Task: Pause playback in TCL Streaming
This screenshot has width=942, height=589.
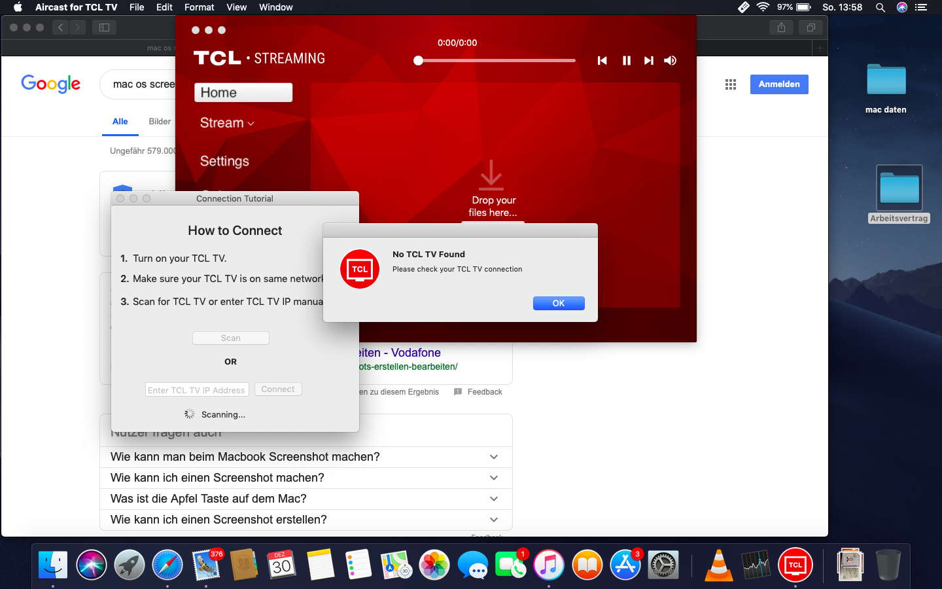Action: pyautogui.click(x=627, y=61)
